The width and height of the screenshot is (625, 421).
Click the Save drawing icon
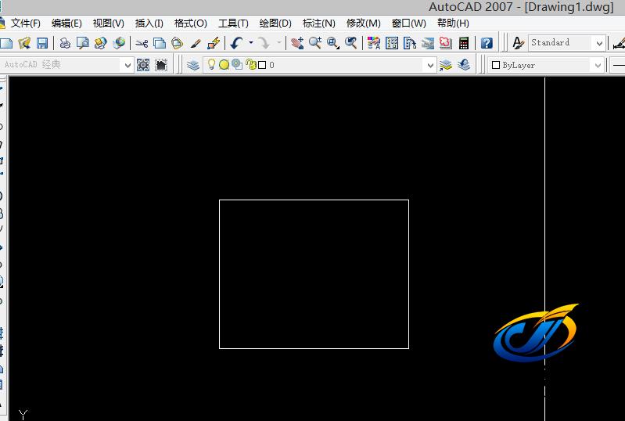click(42, 43)
